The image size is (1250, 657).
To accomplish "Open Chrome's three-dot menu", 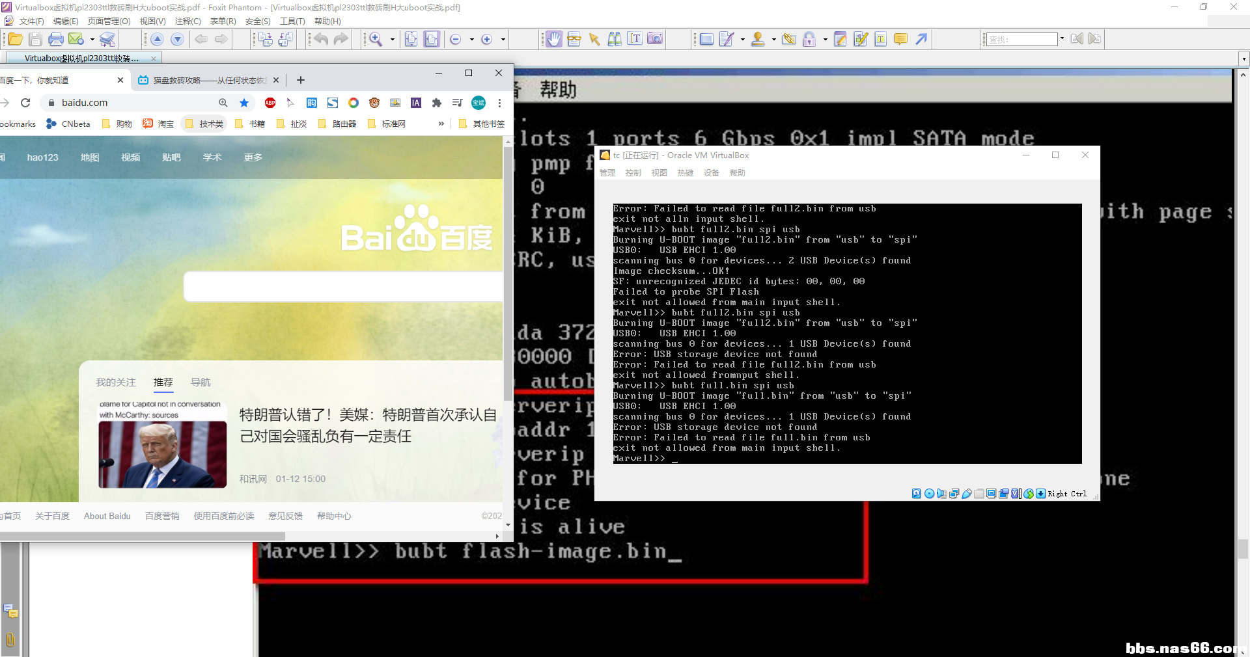I will [499, 103].
